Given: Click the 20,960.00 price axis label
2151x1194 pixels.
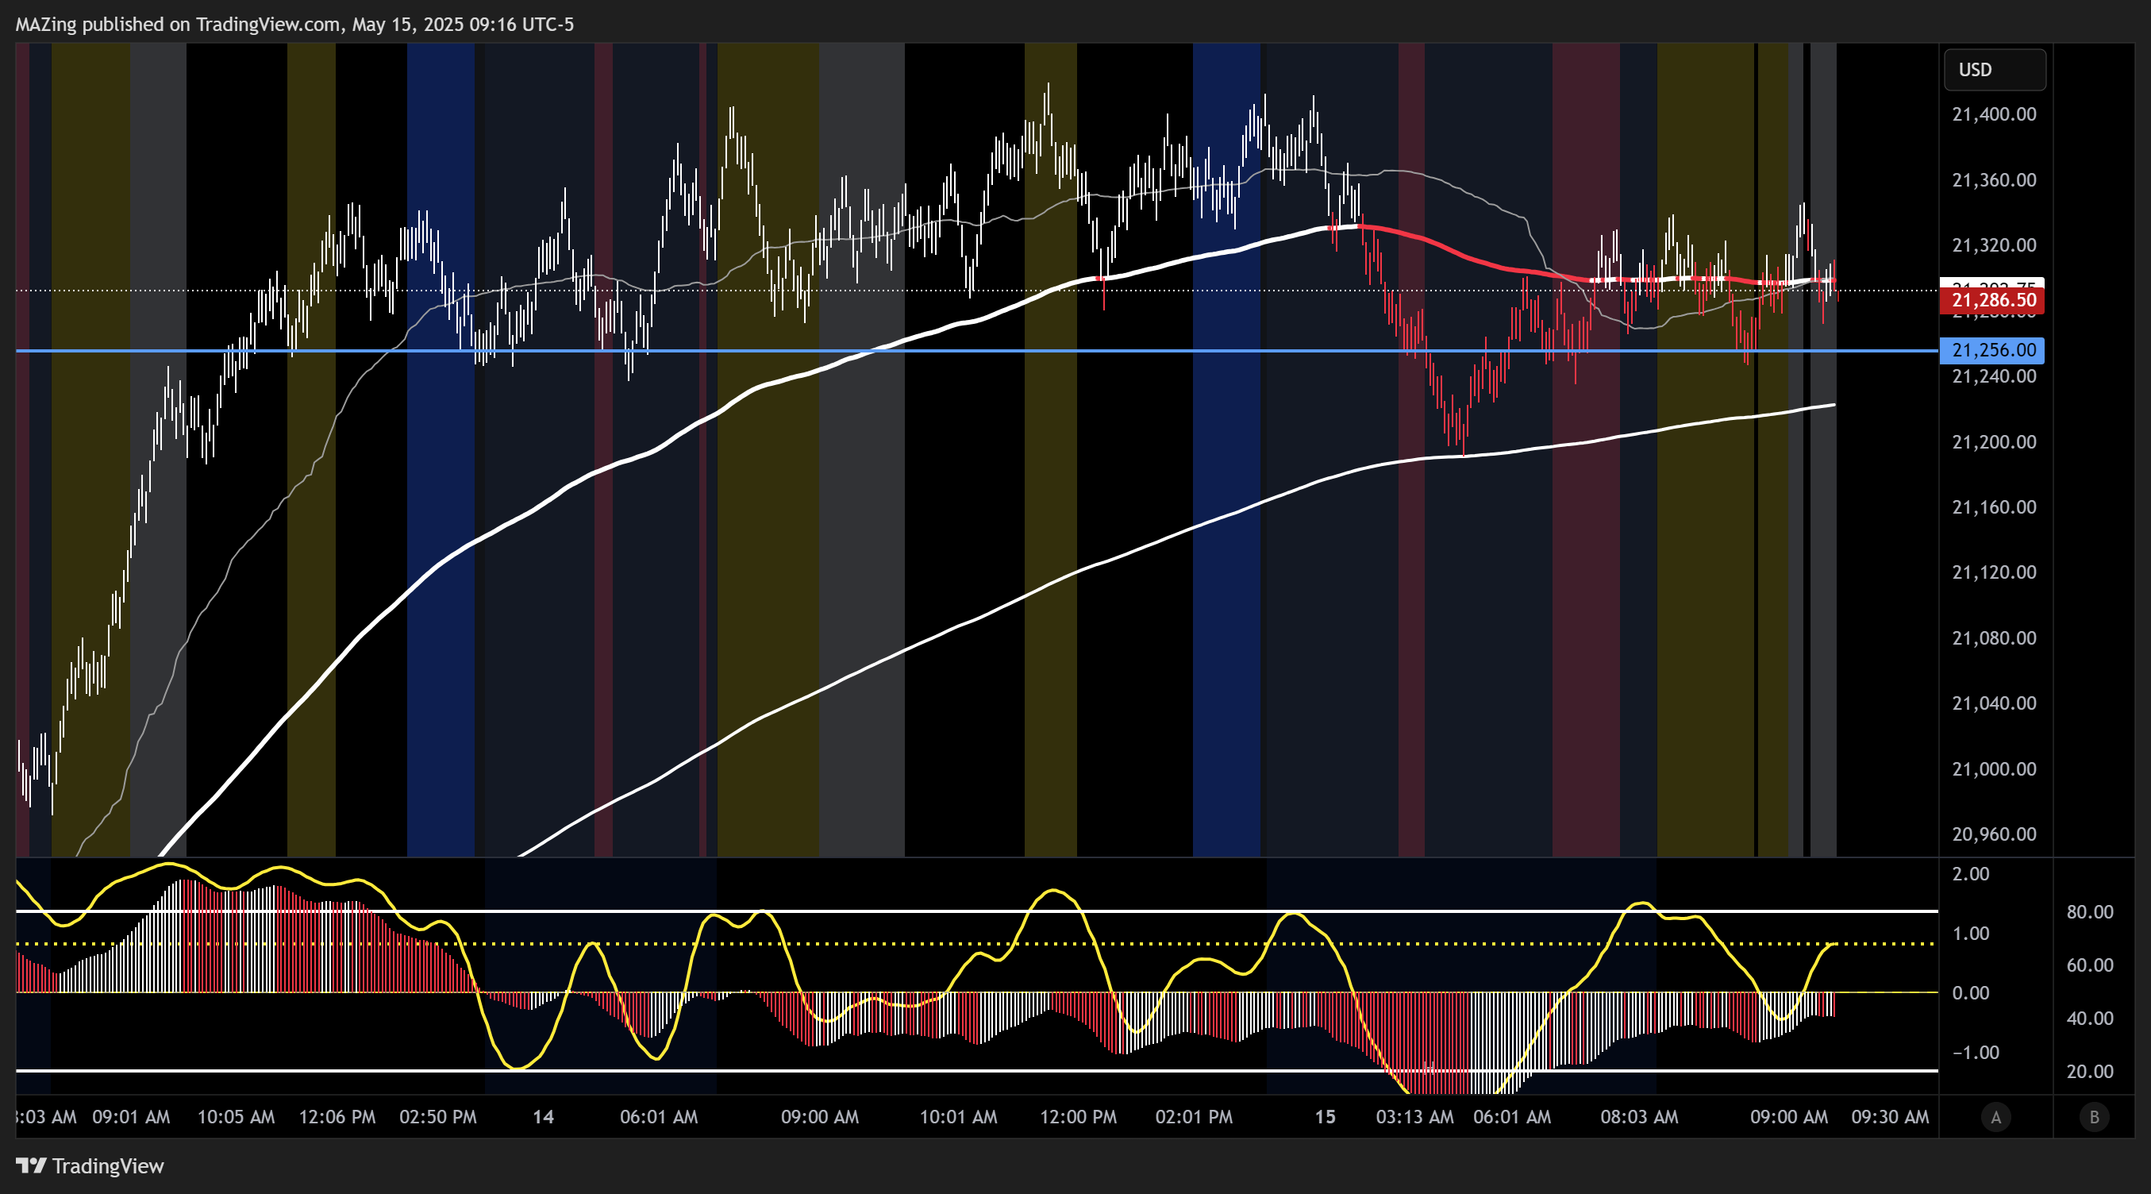Looking at the screenshot, I should pyautogui.click(x=1994, y=834).
